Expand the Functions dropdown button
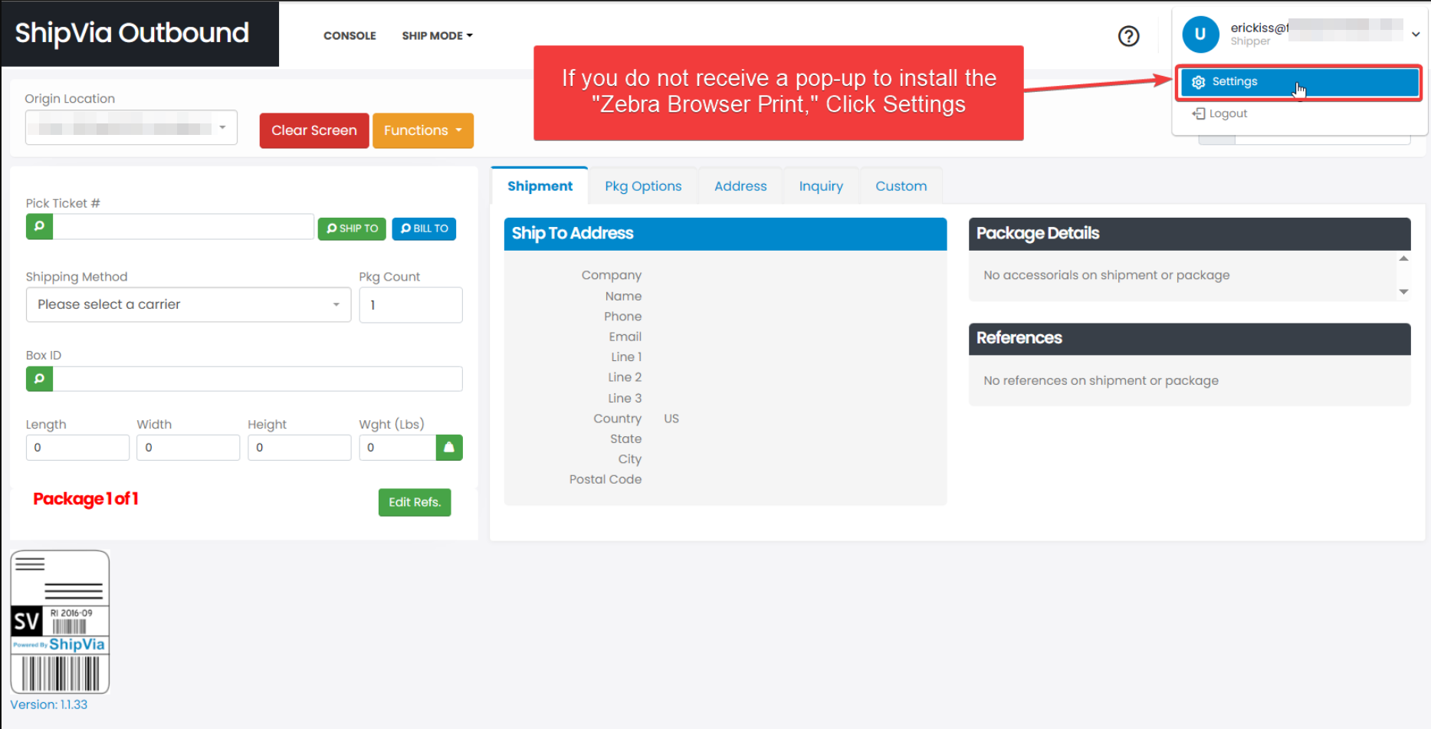 [423, 130]
